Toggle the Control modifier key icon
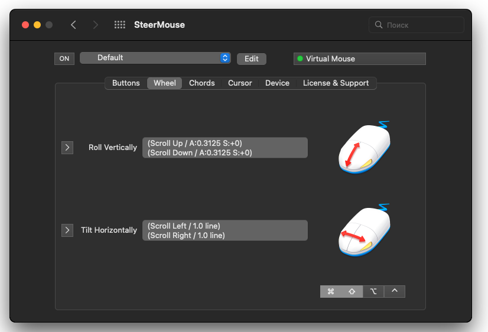 point(395,291)
